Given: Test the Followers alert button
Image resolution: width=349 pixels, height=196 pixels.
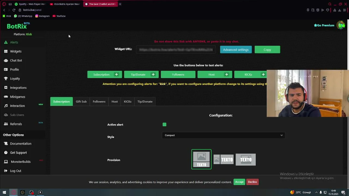Looking at the screenshot, I should click(178, 75).
